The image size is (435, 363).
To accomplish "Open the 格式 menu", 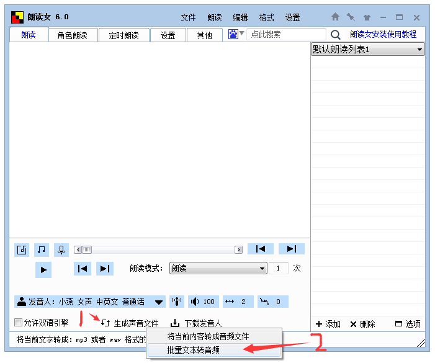I will pos(266,18).
